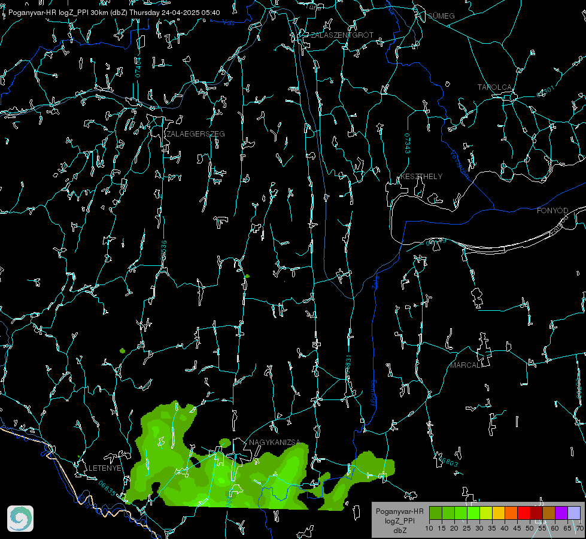Choose the yellow-green 30–35 dBZ swatch
The width and height of the screenshot is (586, 539).
click(486, 513)
